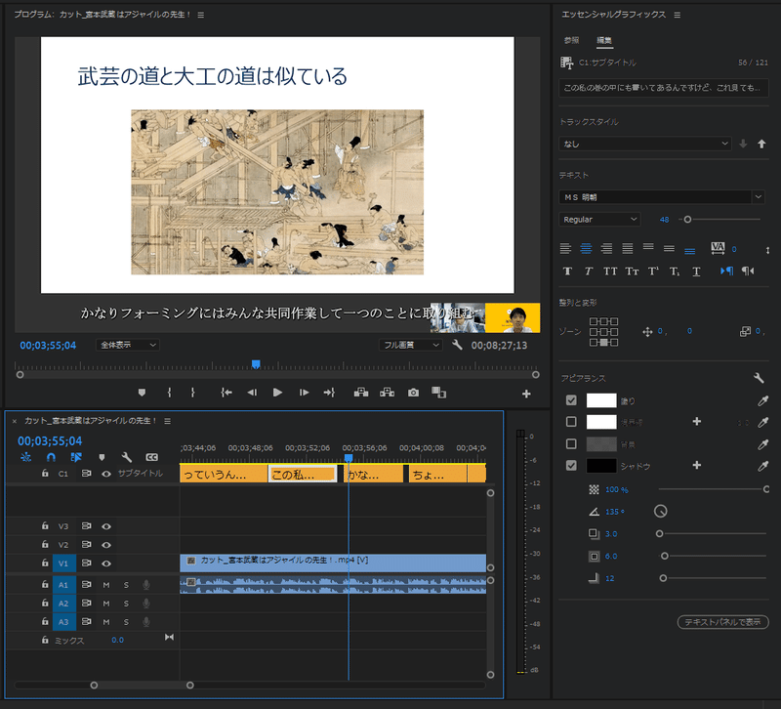
Task: Add a marker in the Program monitor transport bar
Action: 142,393
